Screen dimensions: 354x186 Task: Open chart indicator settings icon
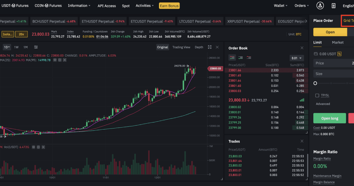(36, 47)
